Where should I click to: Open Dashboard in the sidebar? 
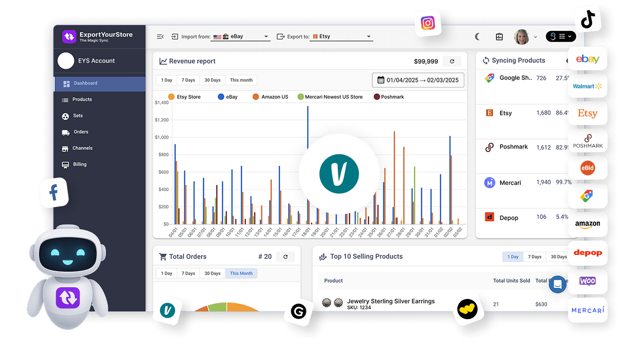(x=100, y=83)
